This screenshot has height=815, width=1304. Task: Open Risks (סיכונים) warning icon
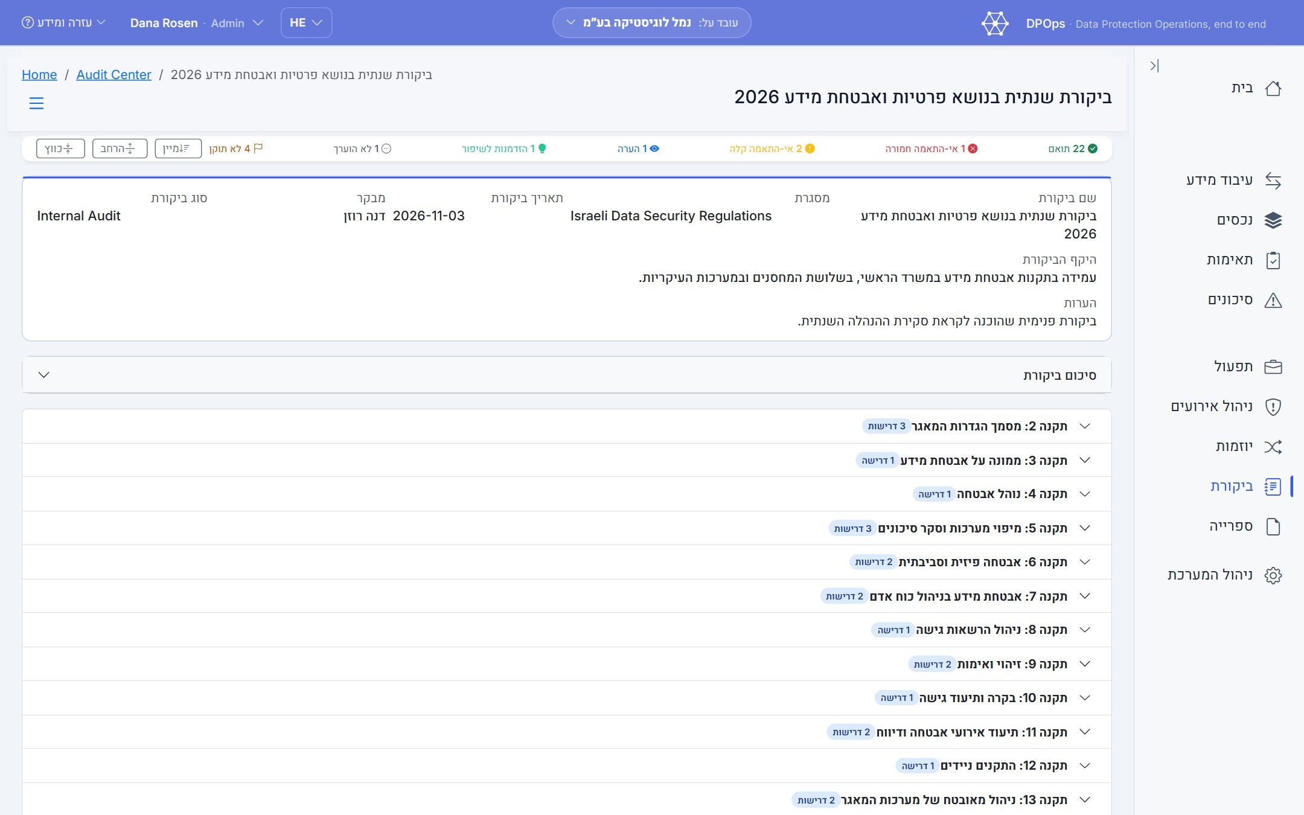(1273, 300)
